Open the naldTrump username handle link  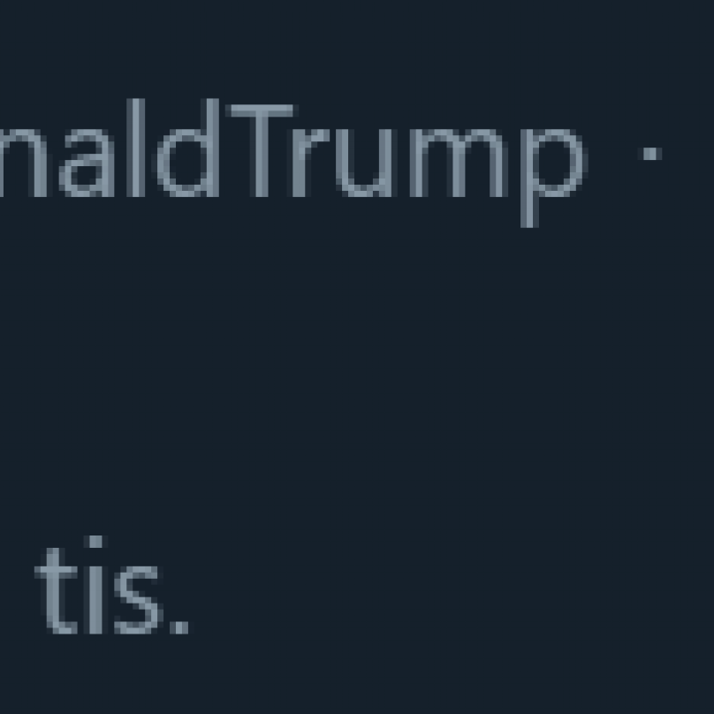click(x=293, y=162)
